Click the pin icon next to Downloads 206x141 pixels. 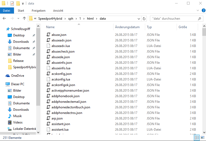point(34,42)
